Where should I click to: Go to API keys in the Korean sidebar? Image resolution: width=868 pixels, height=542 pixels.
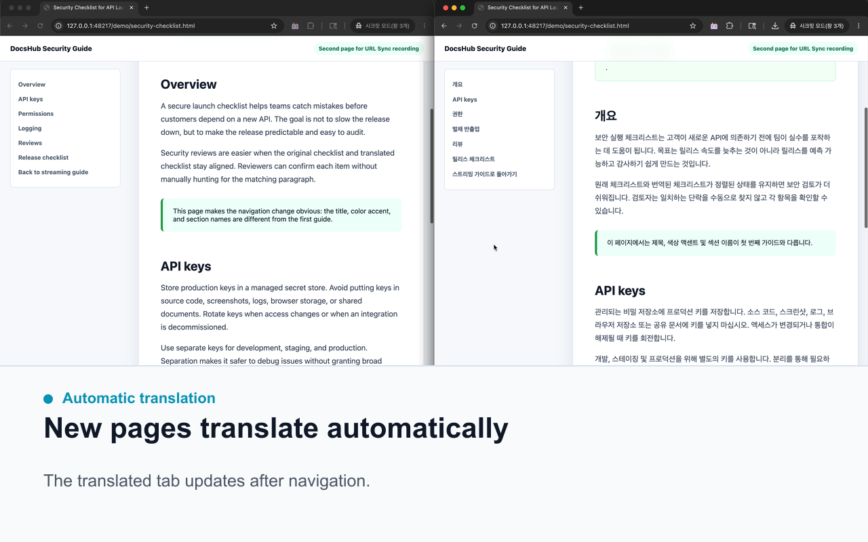(x=465, y=100)
